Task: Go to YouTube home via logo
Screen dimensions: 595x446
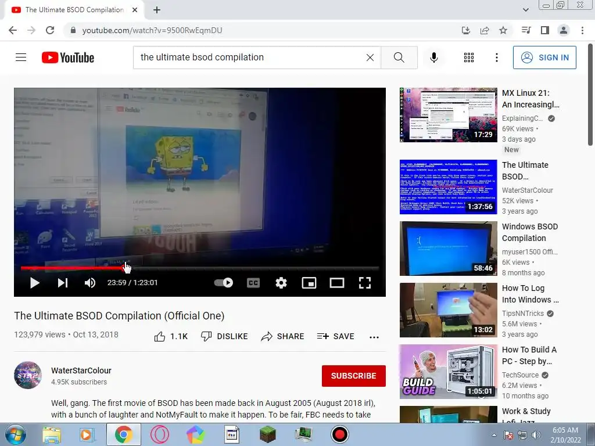Action: pos(68,57)
